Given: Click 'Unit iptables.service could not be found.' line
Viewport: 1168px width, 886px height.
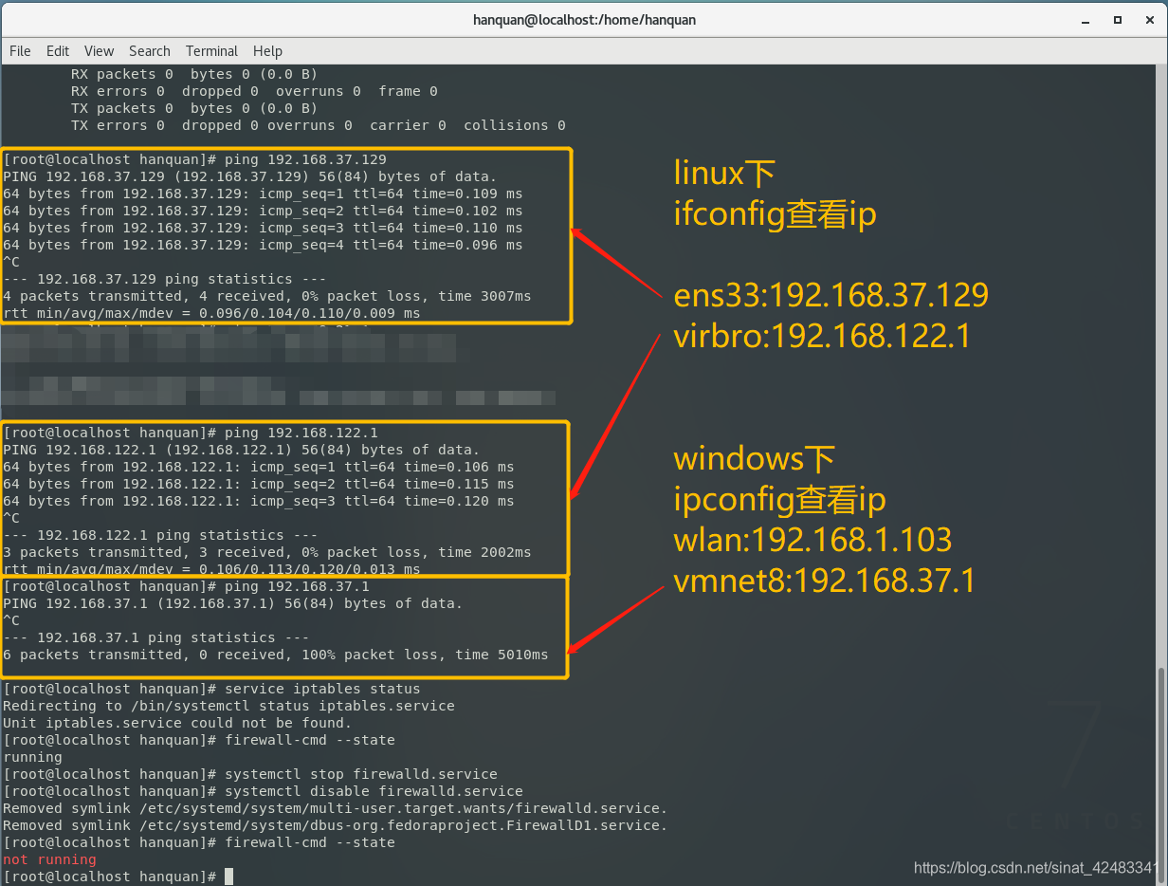Looking at the screenshot, I should coord(177,723).
